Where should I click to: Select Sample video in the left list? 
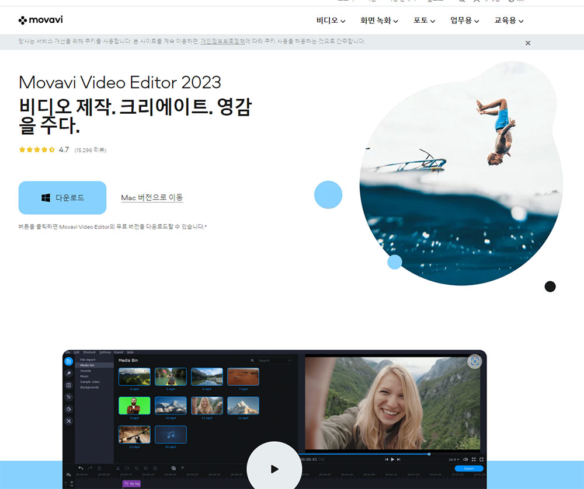90,382
